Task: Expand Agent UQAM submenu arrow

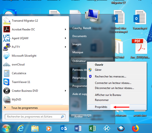Action: 65,38
